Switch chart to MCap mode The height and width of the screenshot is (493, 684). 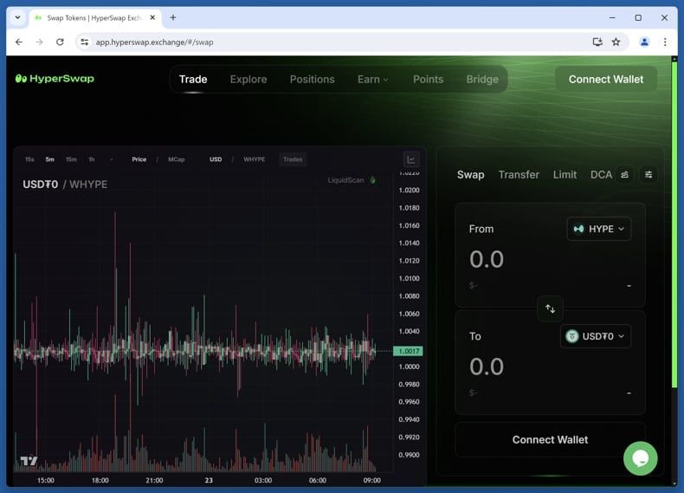[x=177, y=159]
